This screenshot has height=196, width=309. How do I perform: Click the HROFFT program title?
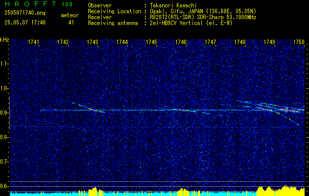coord(30,4)
